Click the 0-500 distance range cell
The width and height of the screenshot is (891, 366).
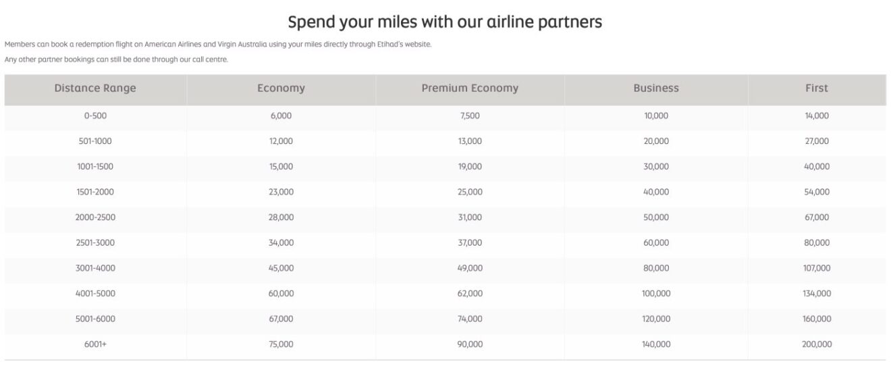[x=95, y=116]
